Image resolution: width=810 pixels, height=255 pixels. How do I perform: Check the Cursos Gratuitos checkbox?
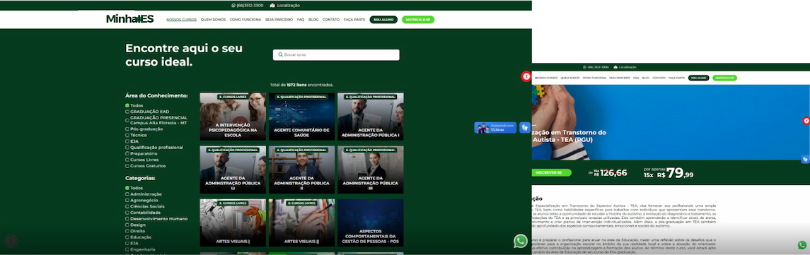point(127,166)
